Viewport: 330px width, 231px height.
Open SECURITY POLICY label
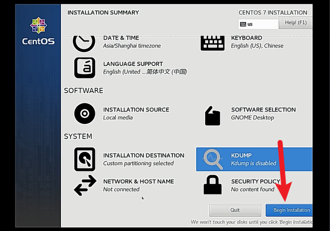click(x=256, y=181)
